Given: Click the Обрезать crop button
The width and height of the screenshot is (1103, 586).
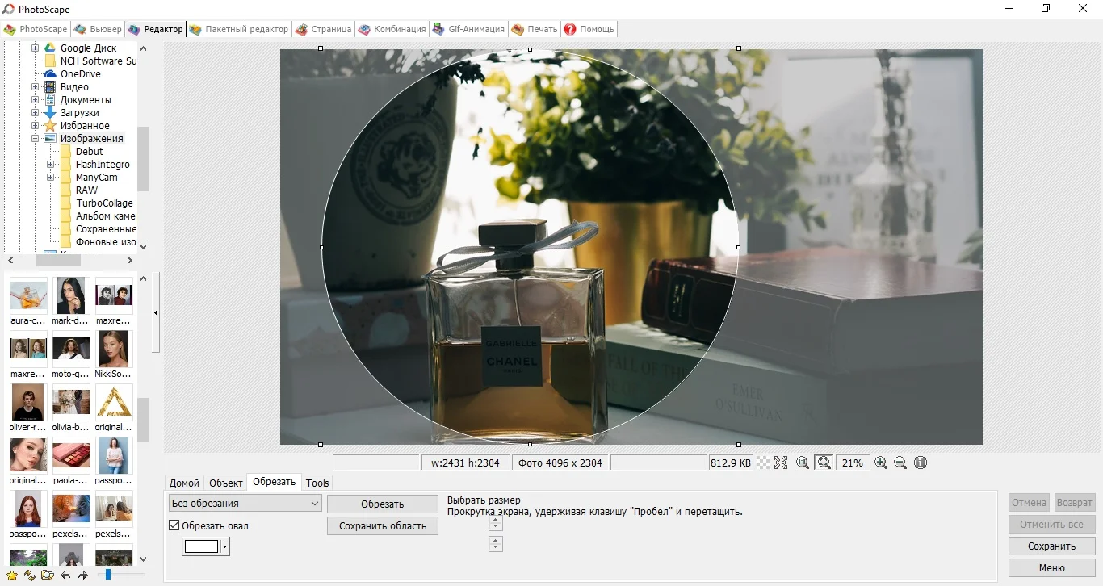Looking at the screenshot, I should (382, 504).
